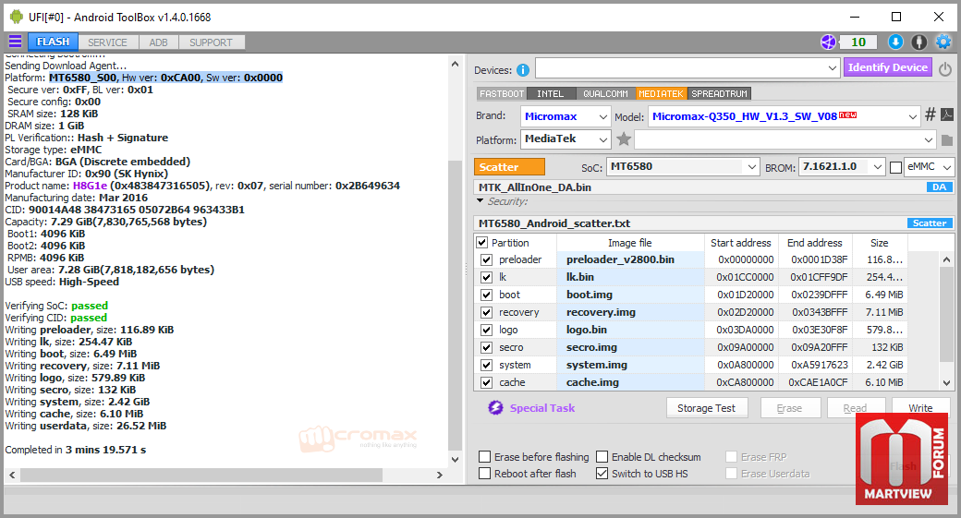This screenshot has height=518, width=961.
Task: Click the hash icon next to Model
Action: tap(931, 114)
